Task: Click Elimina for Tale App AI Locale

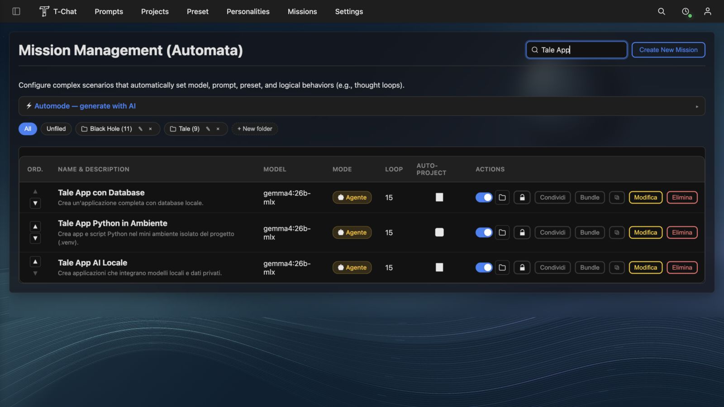Action: pyautogui.click(x=682, y=268)
